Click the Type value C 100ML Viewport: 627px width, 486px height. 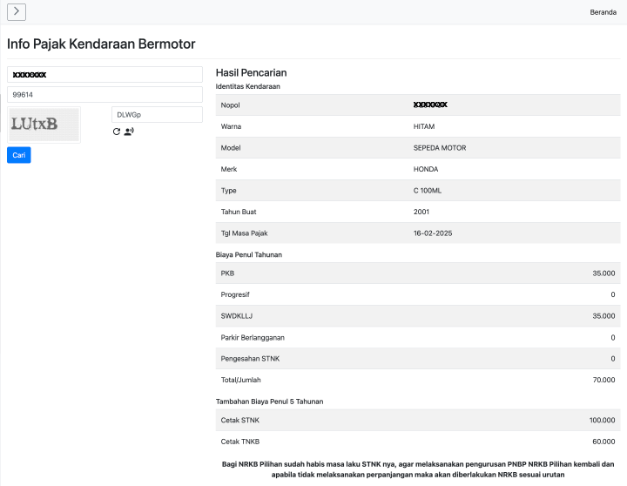click(428, 190)
